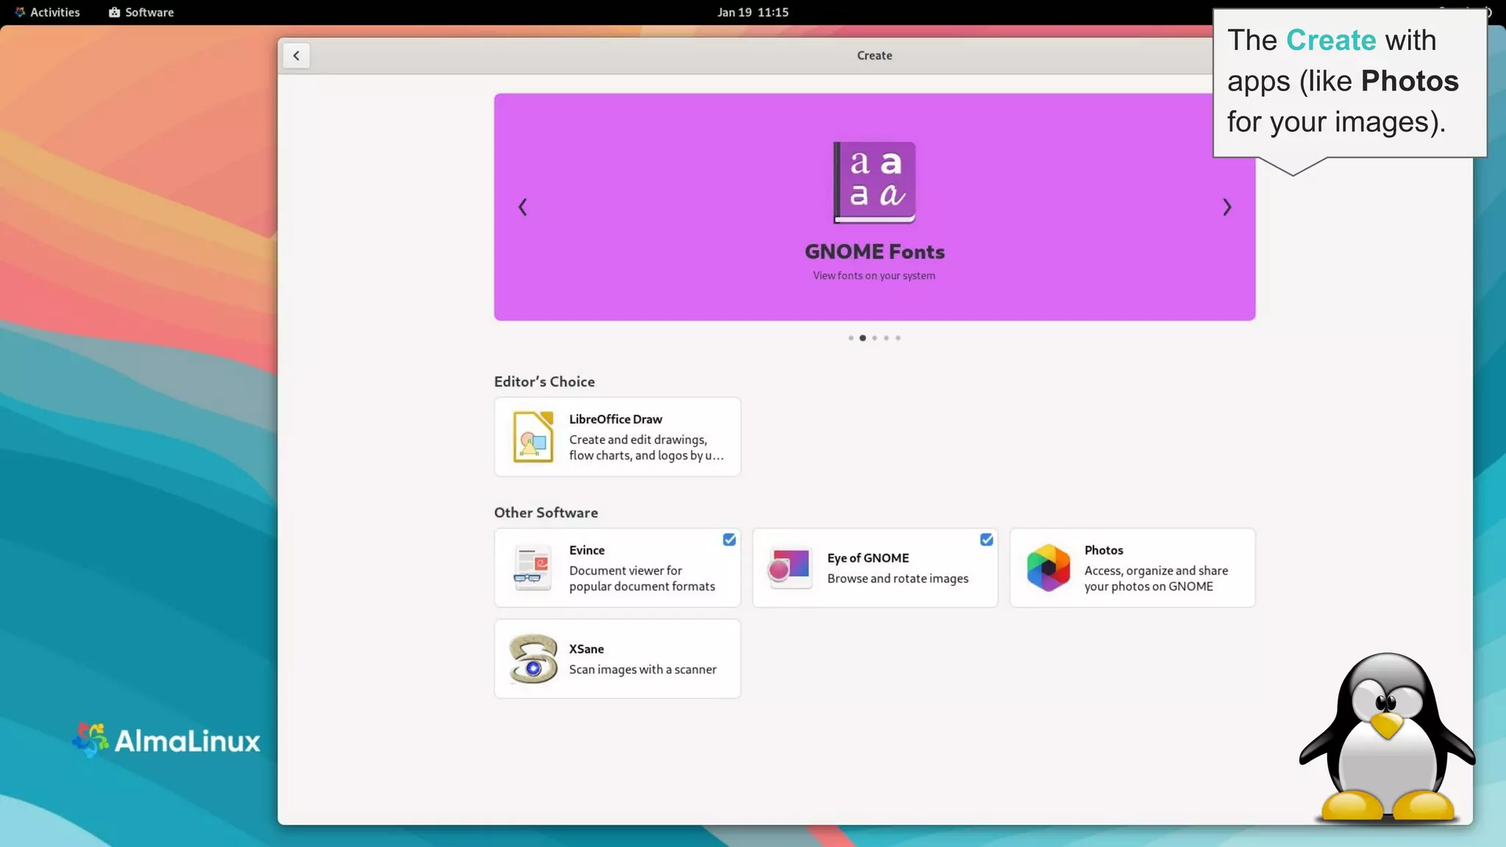Select the first carousel page dot
1506x847 pixels.
[x=851, y=338]
